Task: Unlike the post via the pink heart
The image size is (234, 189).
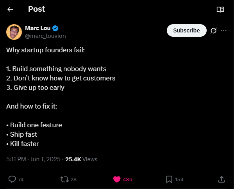Action: coord(117,179)
